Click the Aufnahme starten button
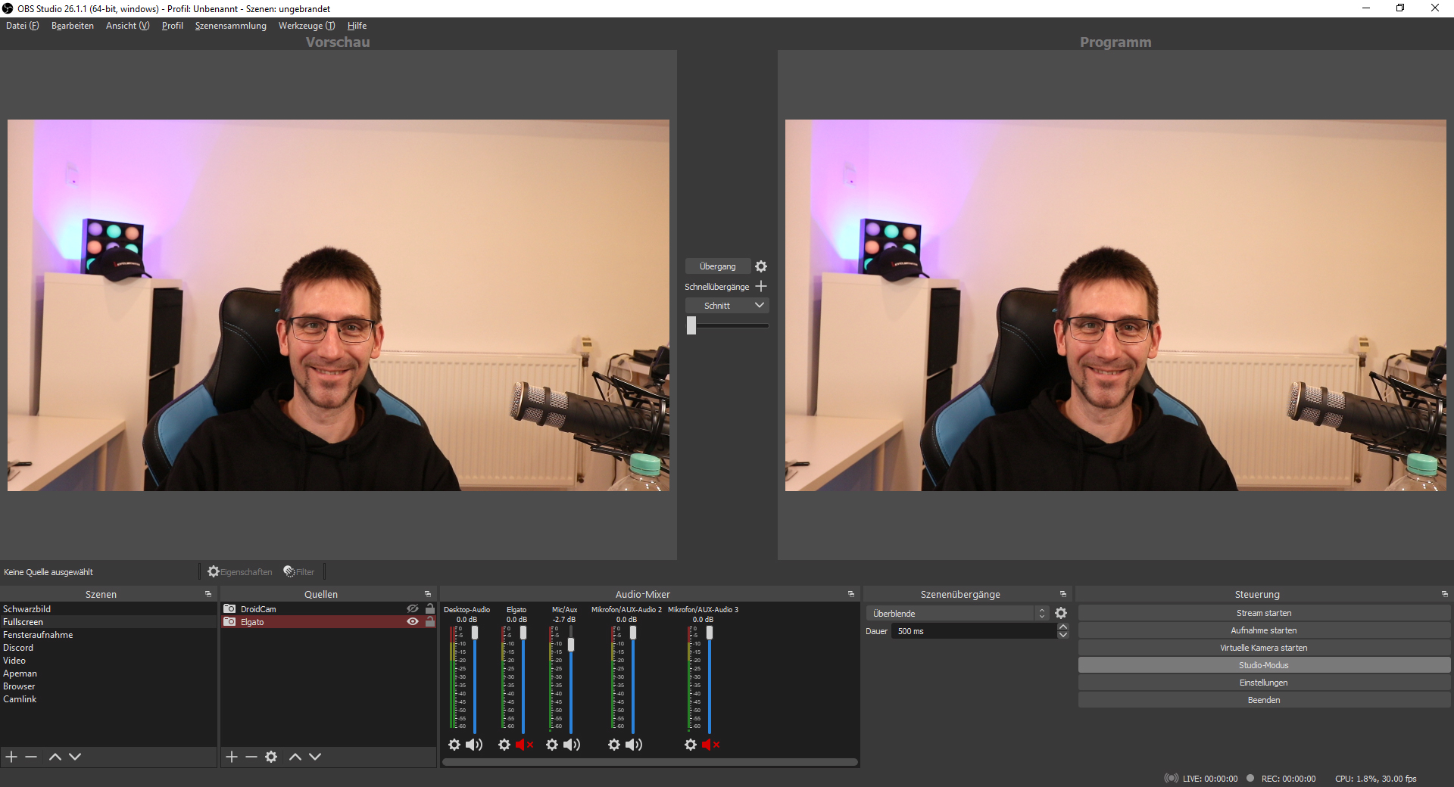This screenshot has height=787, width=1454. point(1263,630)
